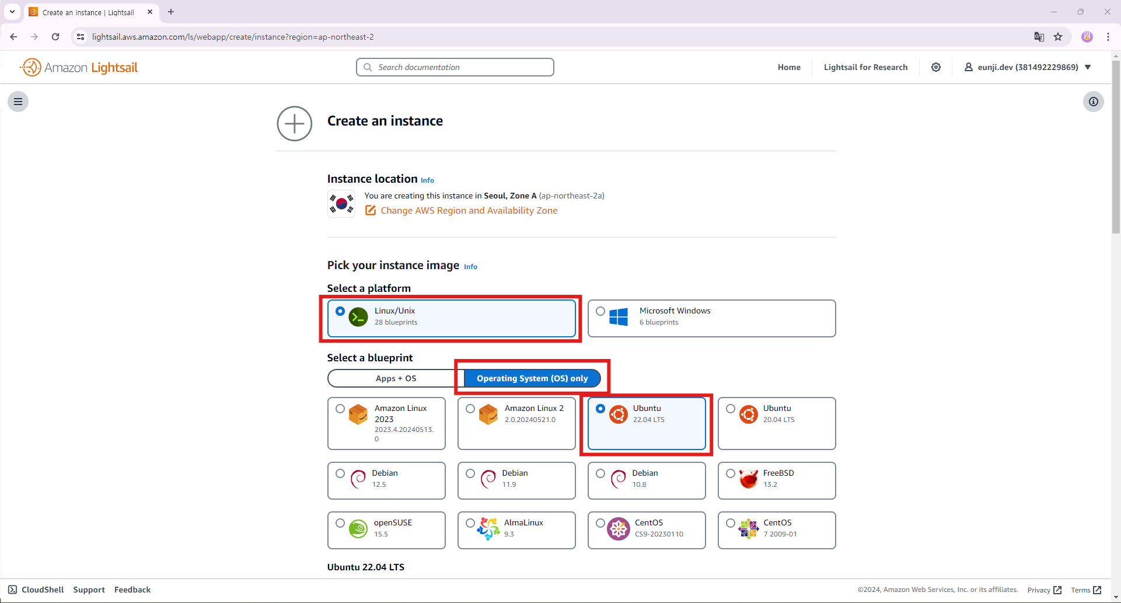
Task: Click the FreeBSD daemon logo
Action: [749, 479]
